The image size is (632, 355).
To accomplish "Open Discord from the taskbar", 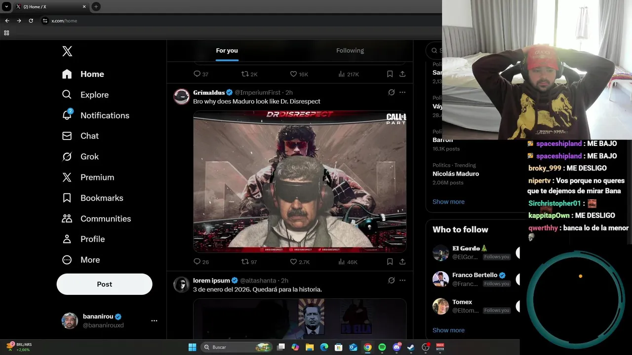I will point(396,347).
